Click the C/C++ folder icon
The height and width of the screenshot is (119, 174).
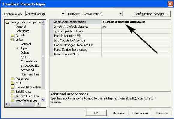[x=13, y=35]
